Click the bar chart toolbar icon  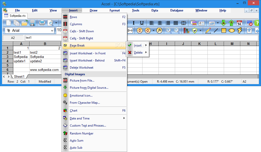pyautogui.click(x=186, y=31)
